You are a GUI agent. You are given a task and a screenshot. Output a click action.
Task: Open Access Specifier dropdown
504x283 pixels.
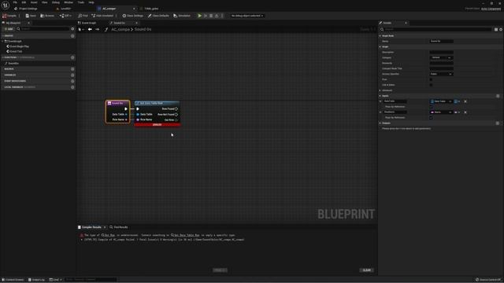(x=441, y=74)
